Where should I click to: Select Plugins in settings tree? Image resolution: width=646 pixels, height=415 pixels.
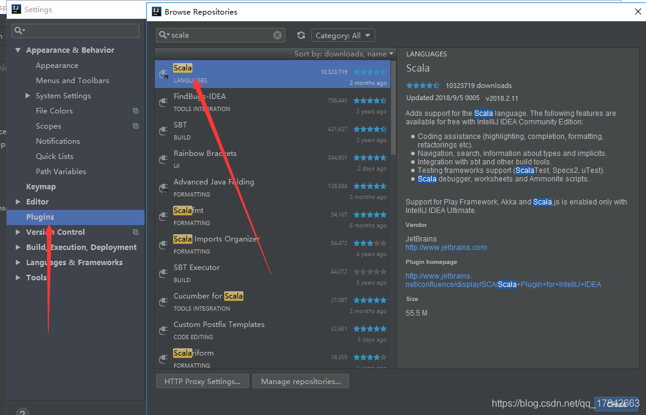pyautogui.click(x=75, y=217)
